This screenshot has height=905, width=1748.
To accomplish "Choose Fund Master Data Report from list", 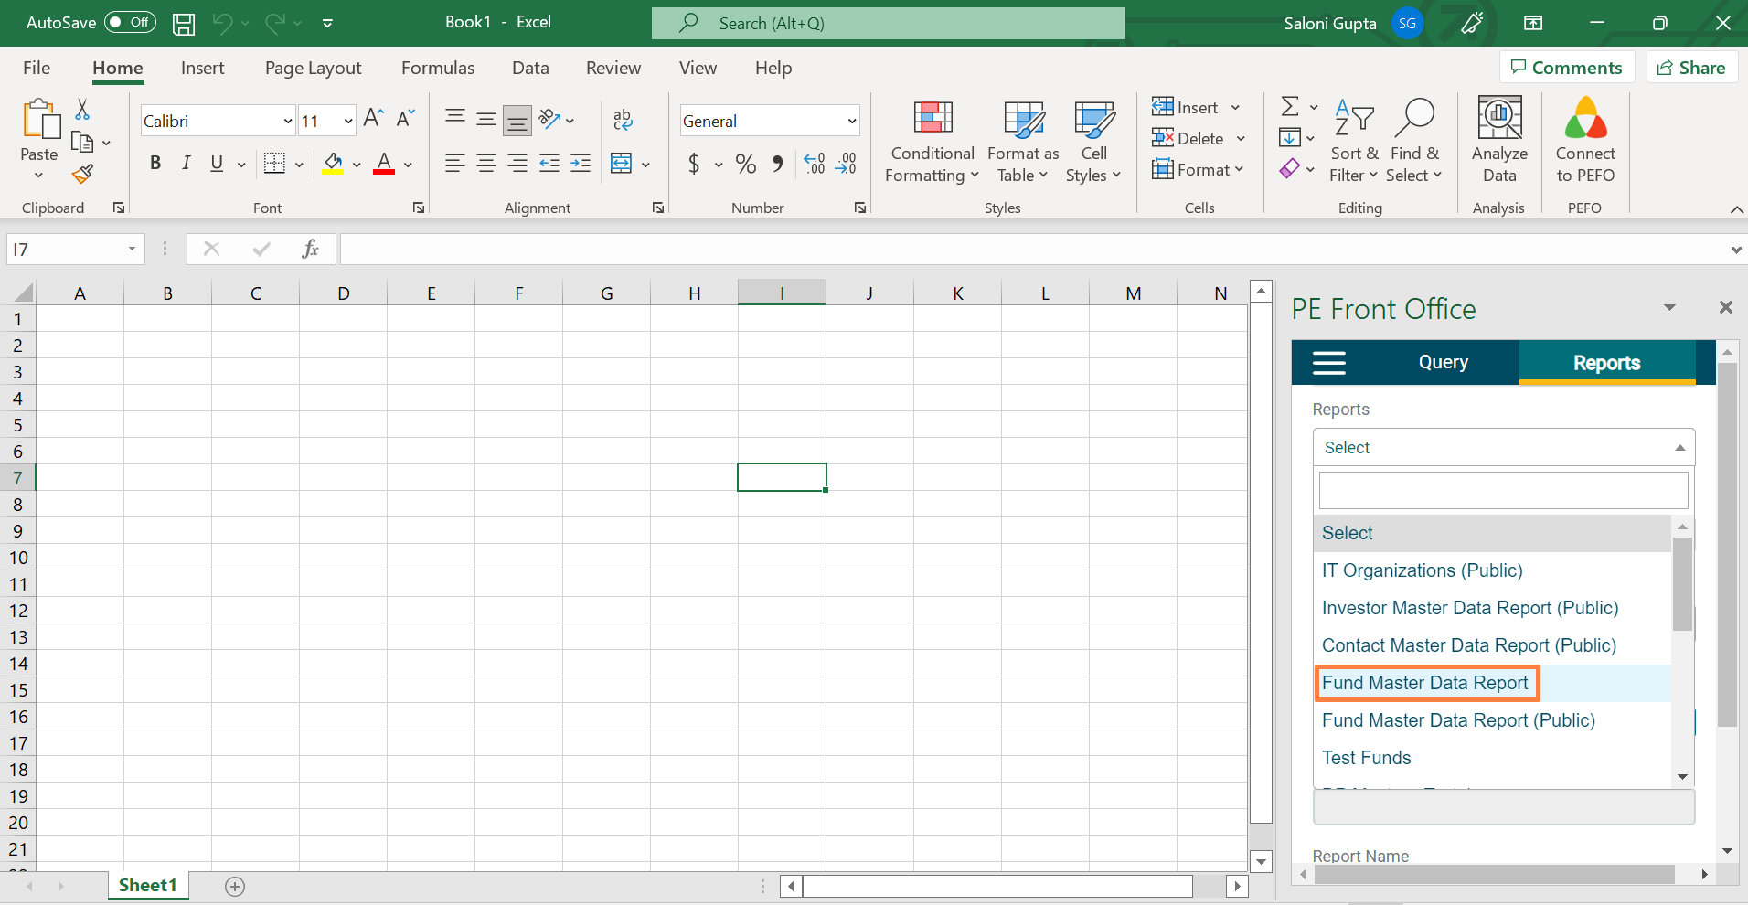I will click(x=1424, y=684).
